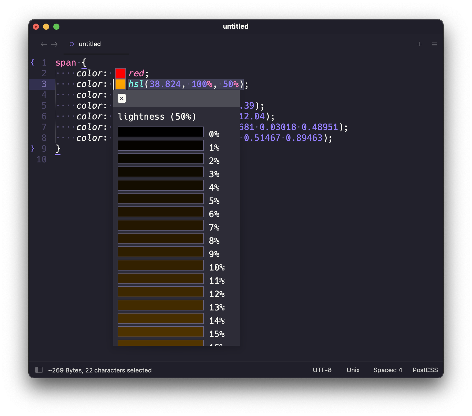
Task: Click the value 0.89463 on line 8
Action: (304, 138)
